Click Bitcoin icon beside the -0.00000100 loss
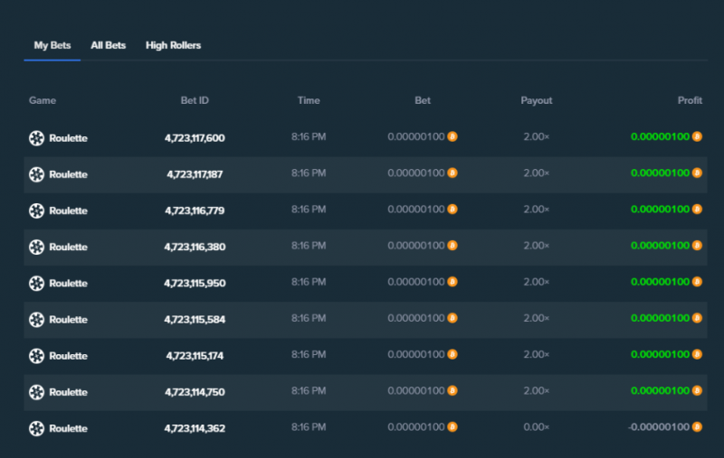 tap(697, 426)
